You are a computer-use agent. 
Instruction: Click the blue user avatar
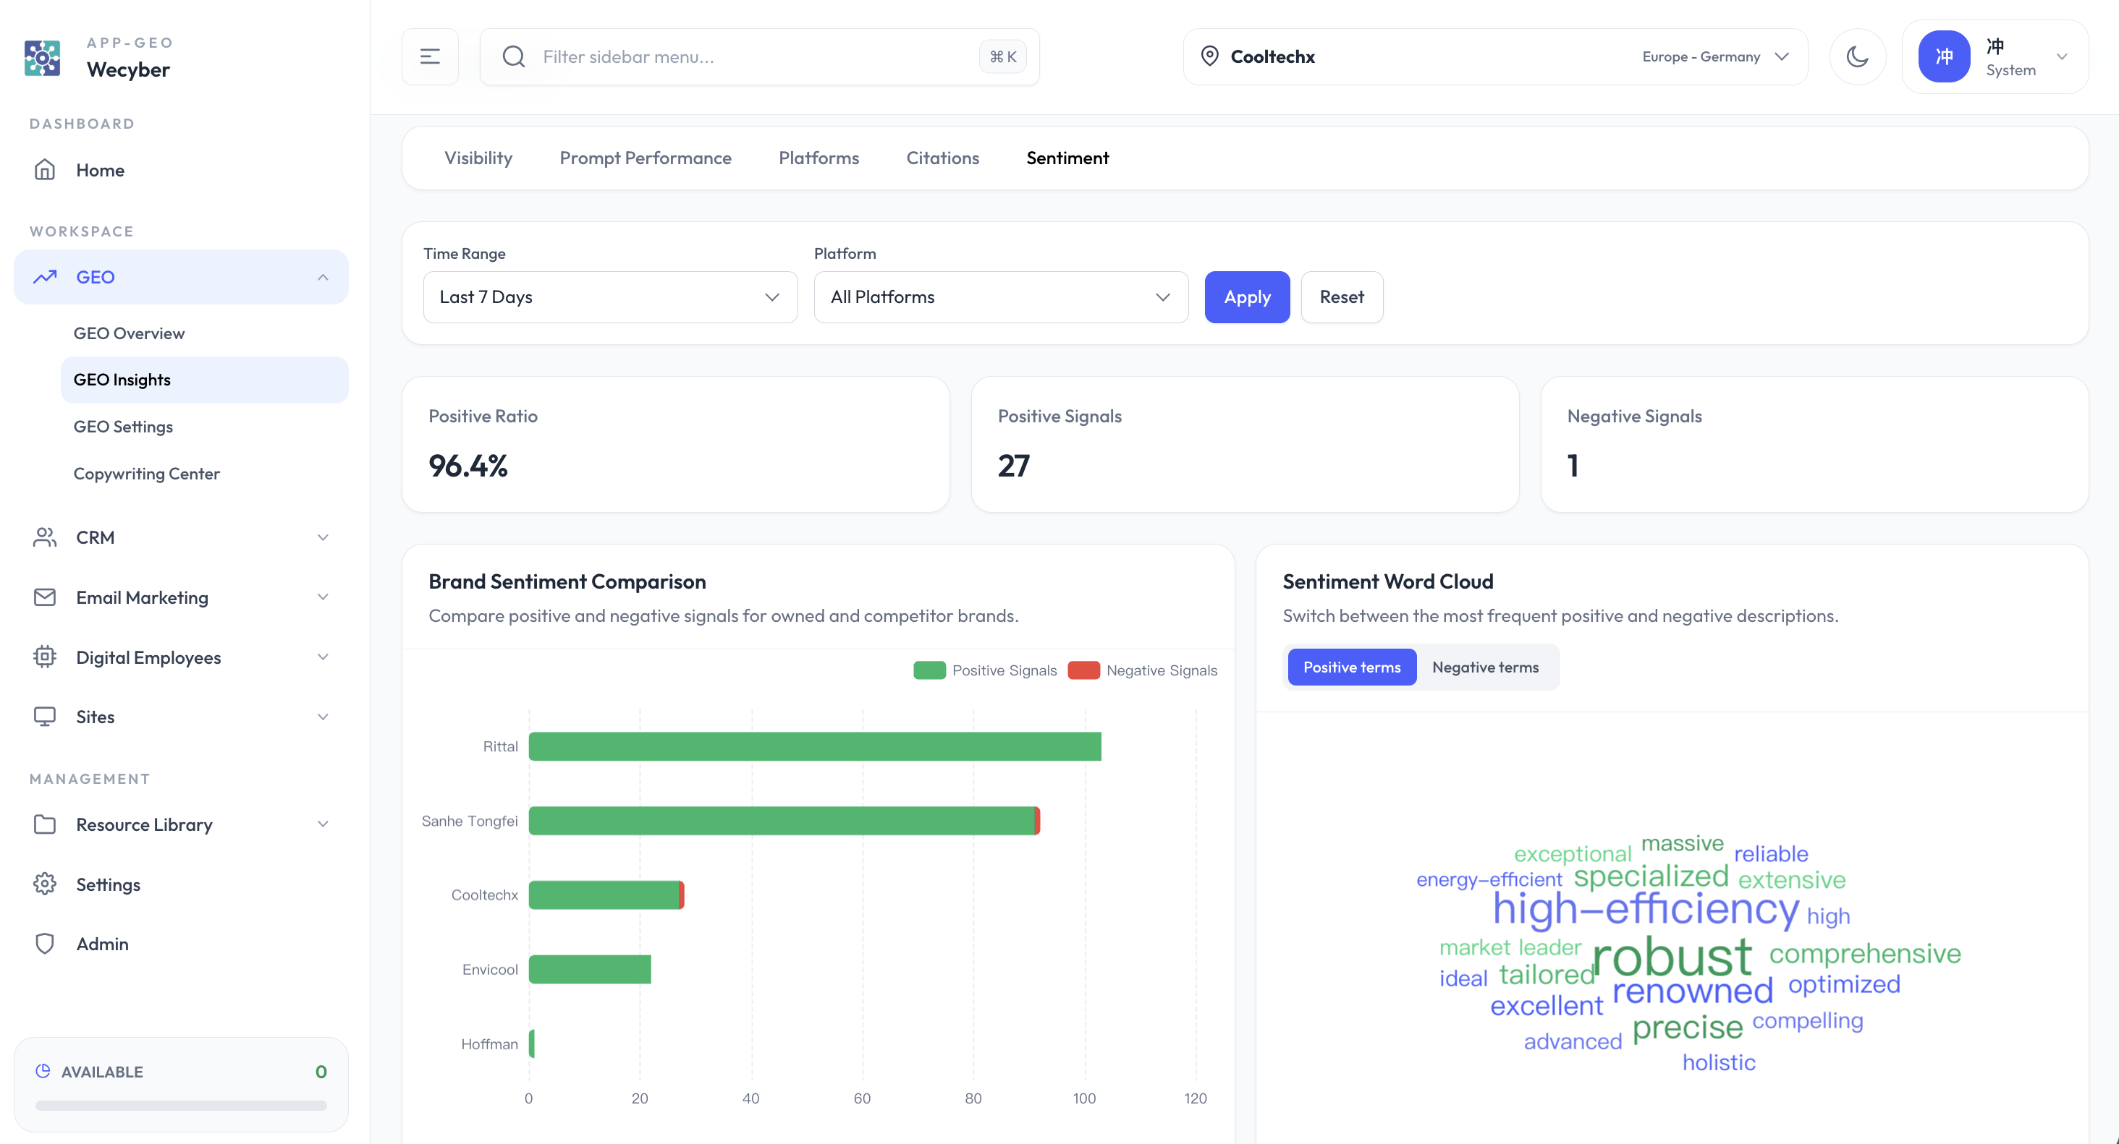tap(1944, 56)
